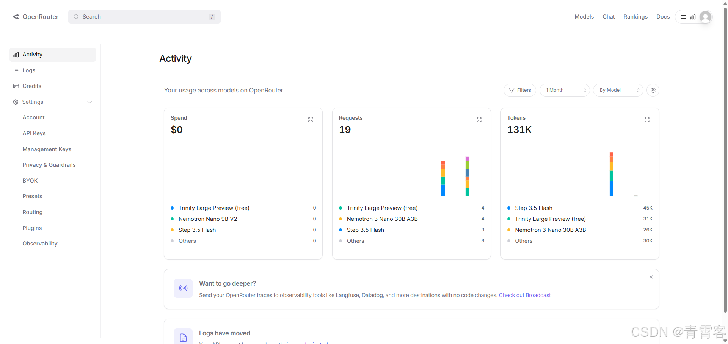Go to Account settings
The image size is (728, 344).
(x=33, y=117)
